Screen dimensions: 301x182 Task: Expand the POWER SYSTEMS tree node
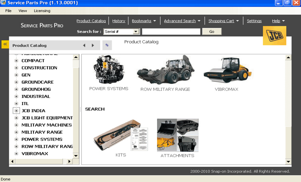tap(16, 139)
